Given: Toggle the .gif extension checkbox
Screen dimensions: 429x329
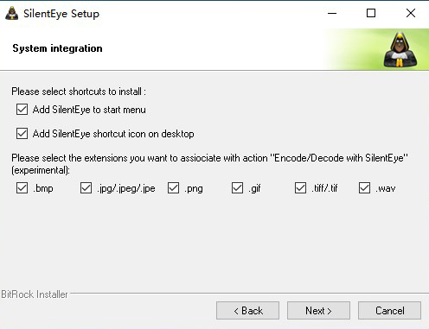Looking at the screenshot, I should click(x=237, y=188).
